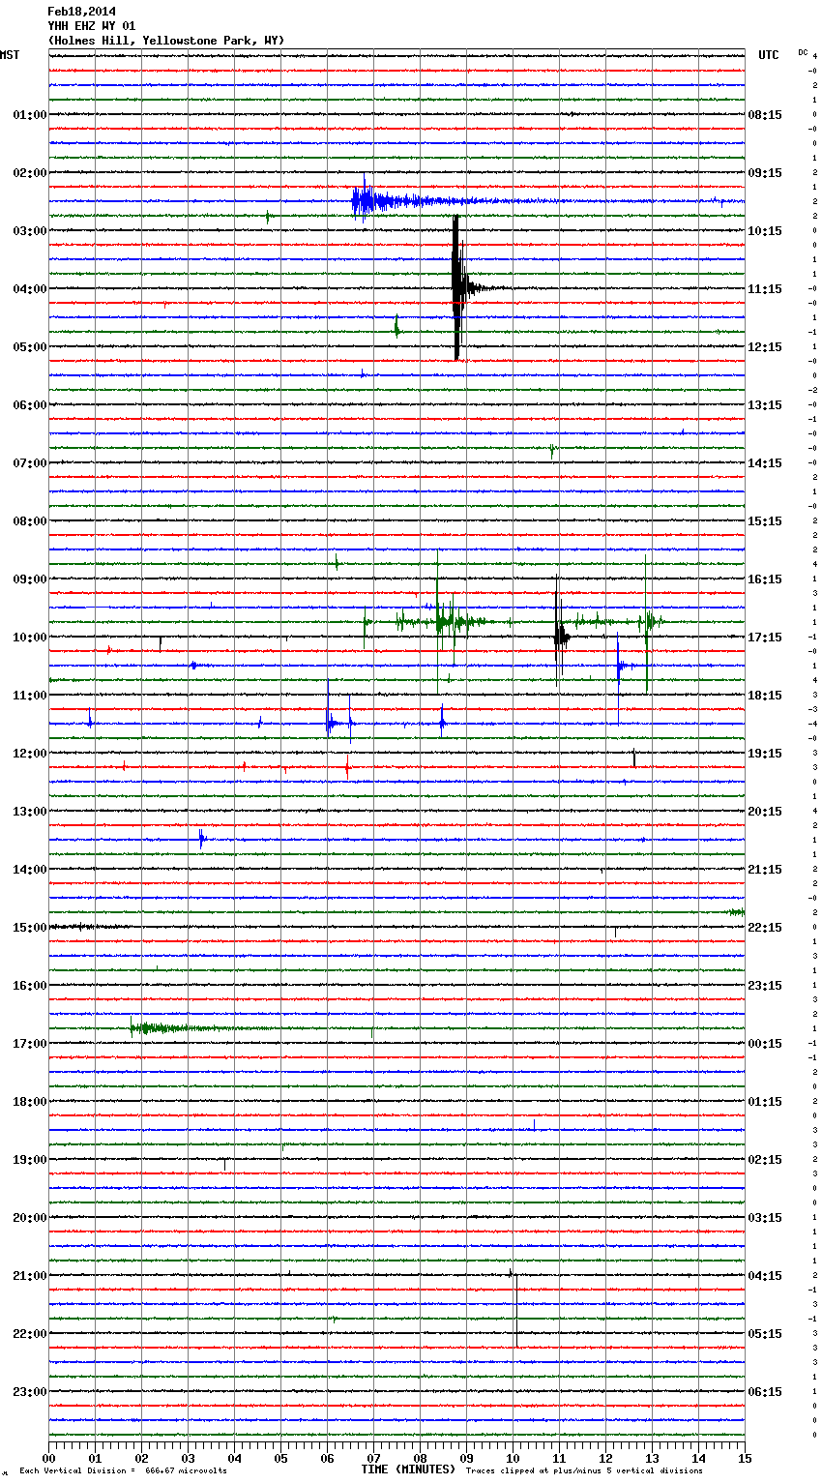The image size is (822, 1484).
Task: Select the 16:00 MST time label
Action: [29, 986]
